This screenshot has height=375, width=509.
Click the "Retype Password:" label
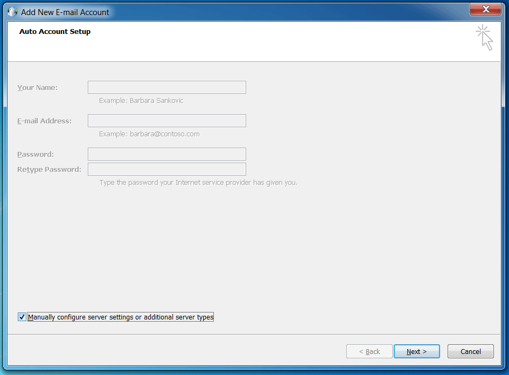(49, 169)
